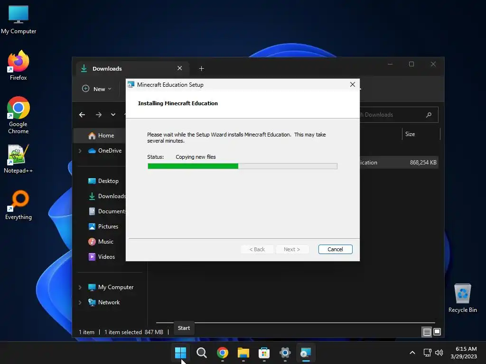The height and width of the screenshot is (364, 486).
Task: Select Home in the navigation pane
Action: click(x=100, y=136)
